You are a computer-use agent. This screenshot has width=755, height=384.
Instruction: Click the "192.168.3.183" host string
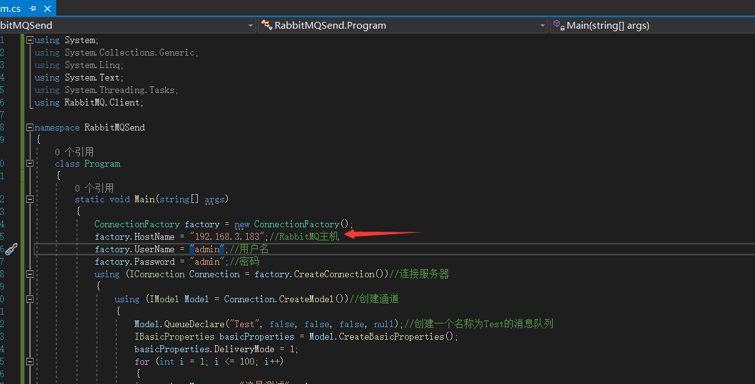[228, 237]
